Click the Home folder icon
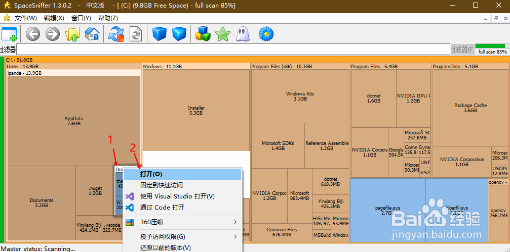 coord(92,34)
